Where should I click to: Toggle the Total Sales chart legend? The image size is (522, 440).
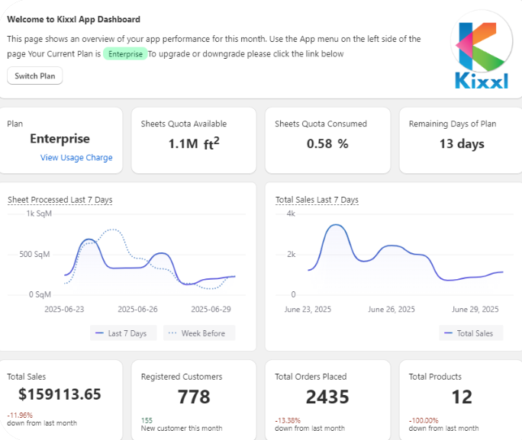(469, 333)
